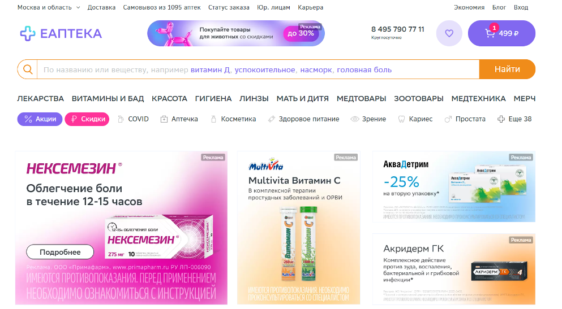Open the Статус заказа link

pos(229,7)
